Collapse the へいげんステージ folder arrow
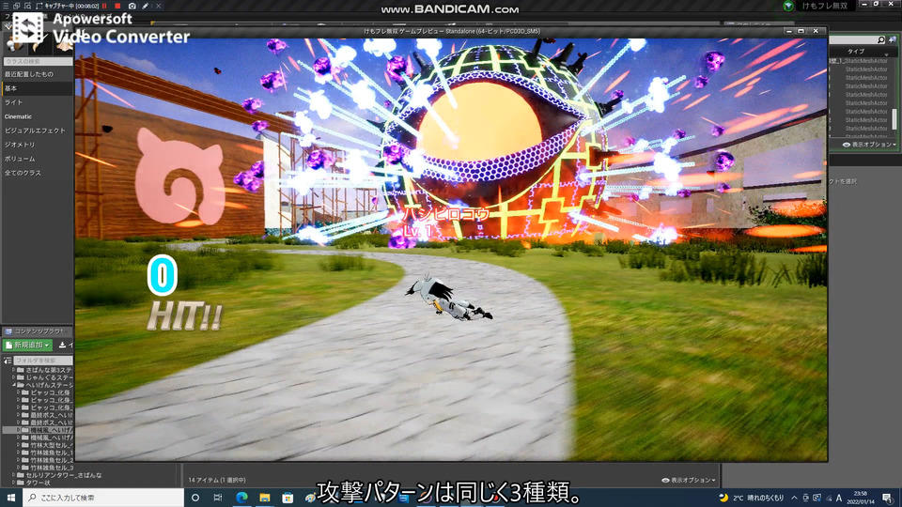The image size is (902, 507). point(14,385)
